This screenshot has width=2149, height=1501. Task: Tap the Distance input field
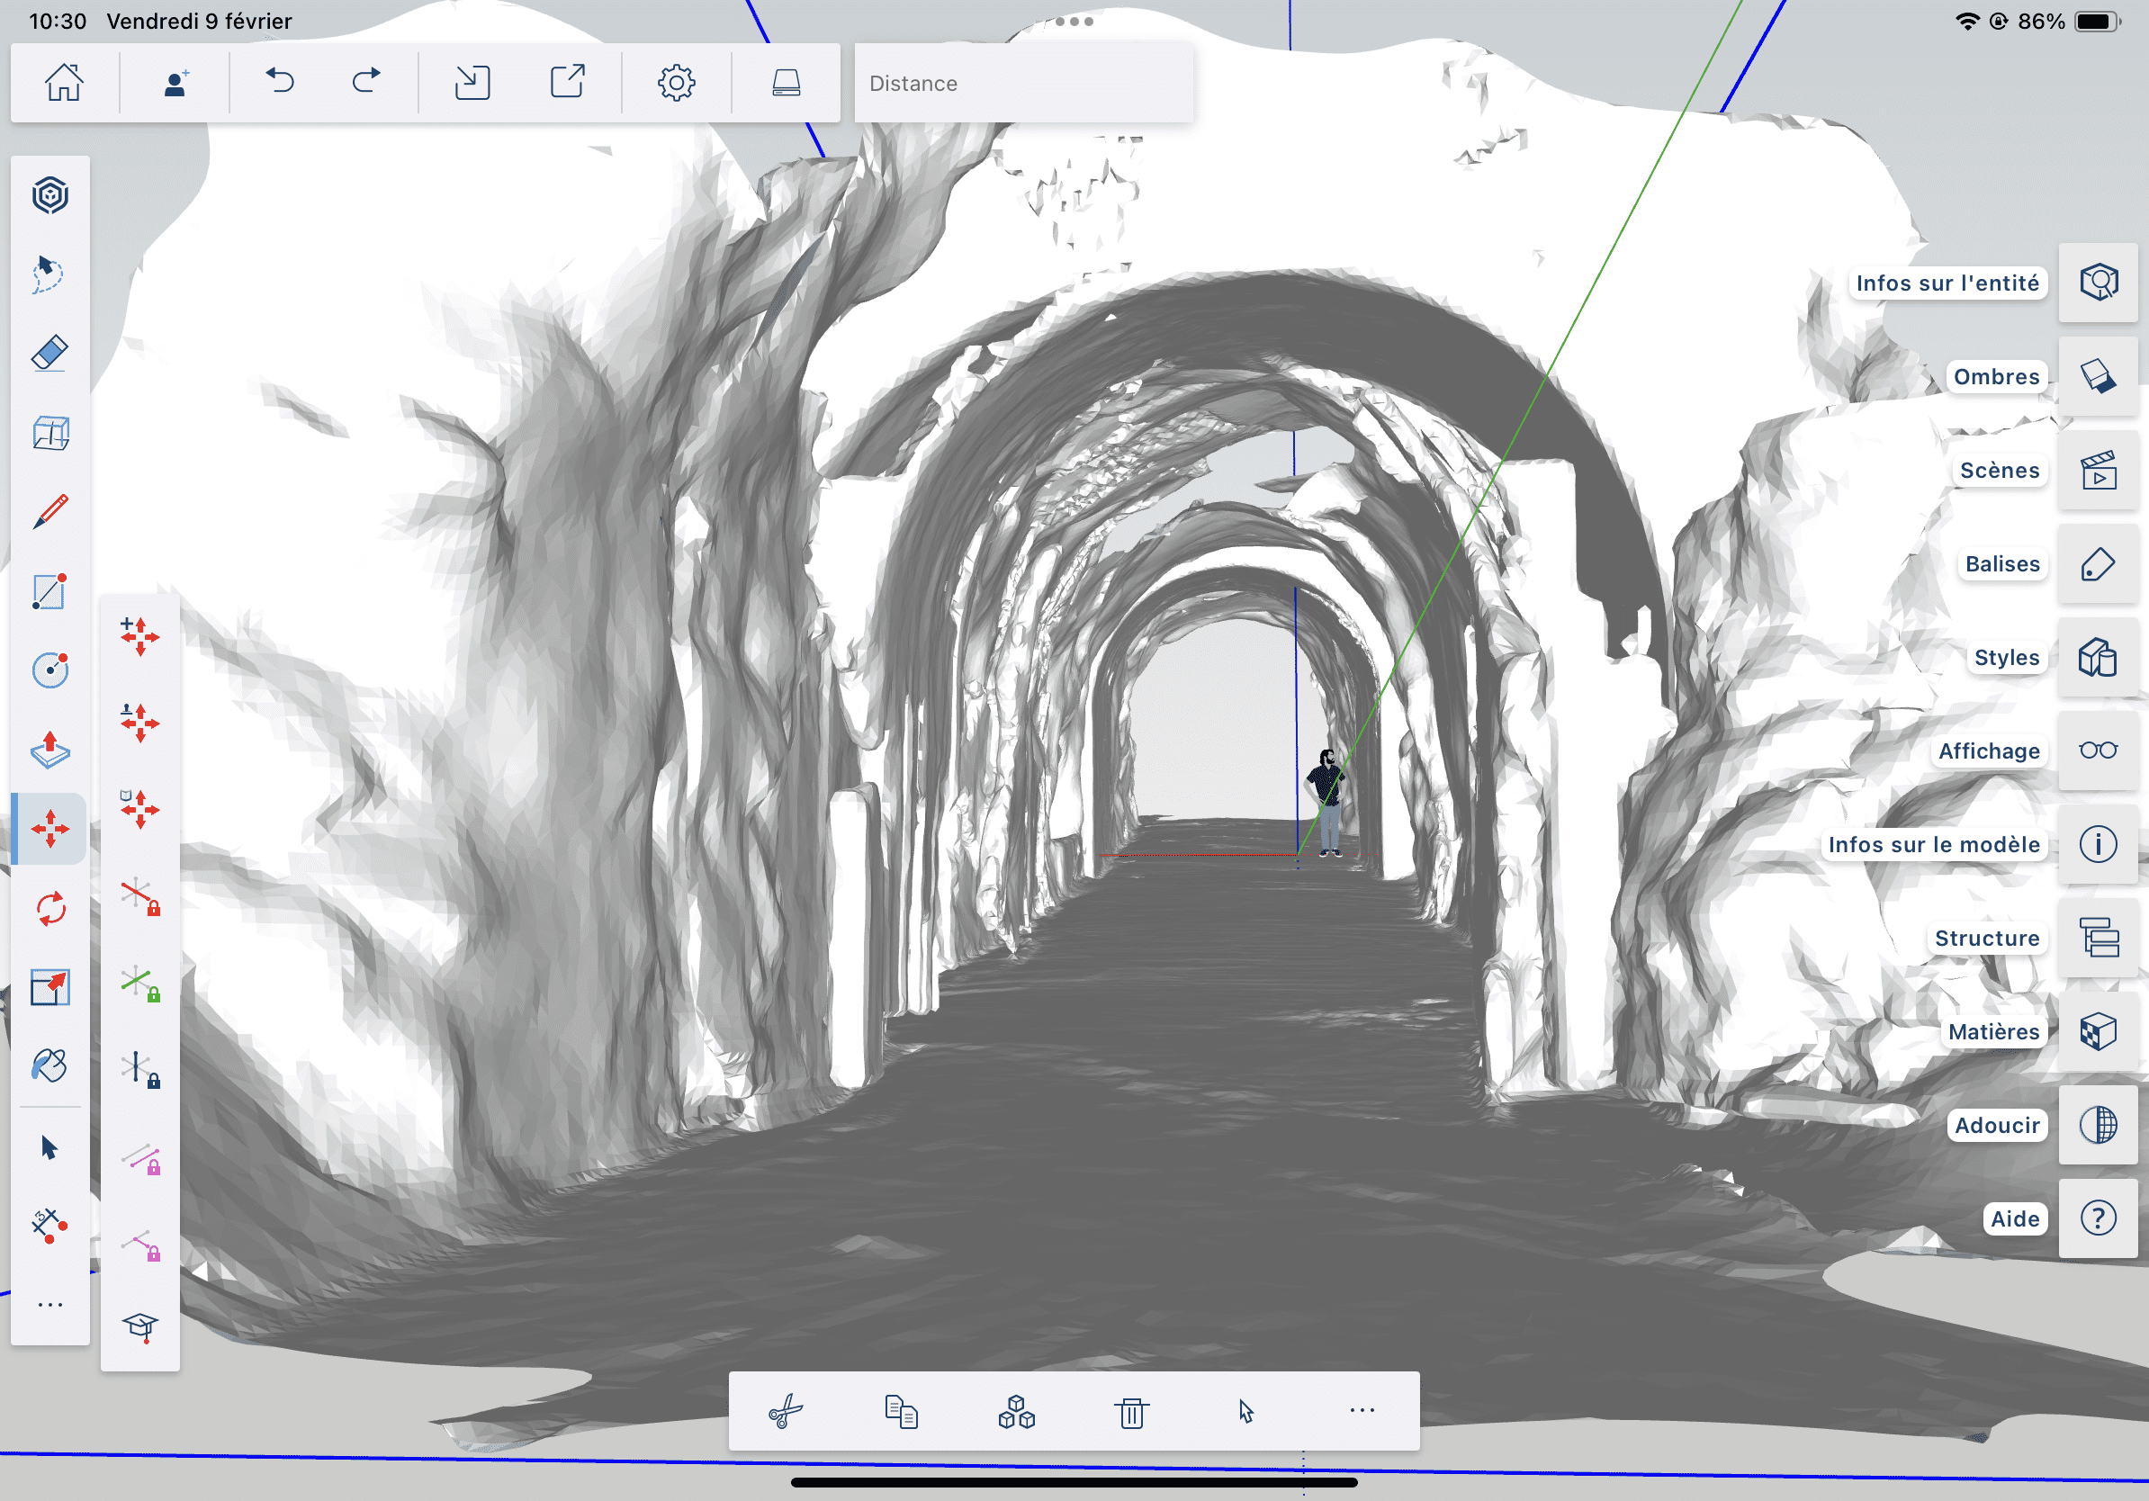pyautogui.click(x=1023, y=84)
